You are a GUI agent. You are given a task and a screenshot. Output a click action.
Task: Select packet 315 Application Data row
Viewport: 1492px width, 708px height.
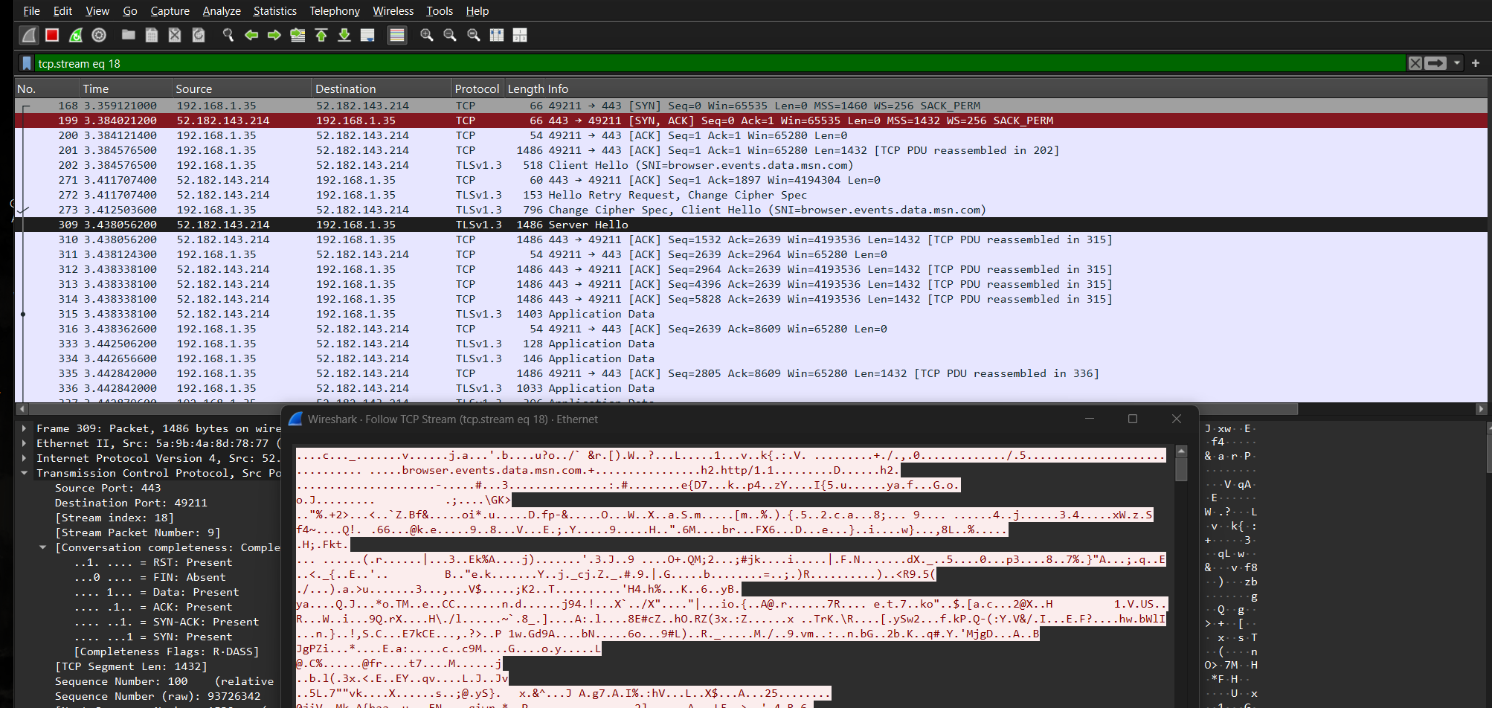(x=751, y=314)
